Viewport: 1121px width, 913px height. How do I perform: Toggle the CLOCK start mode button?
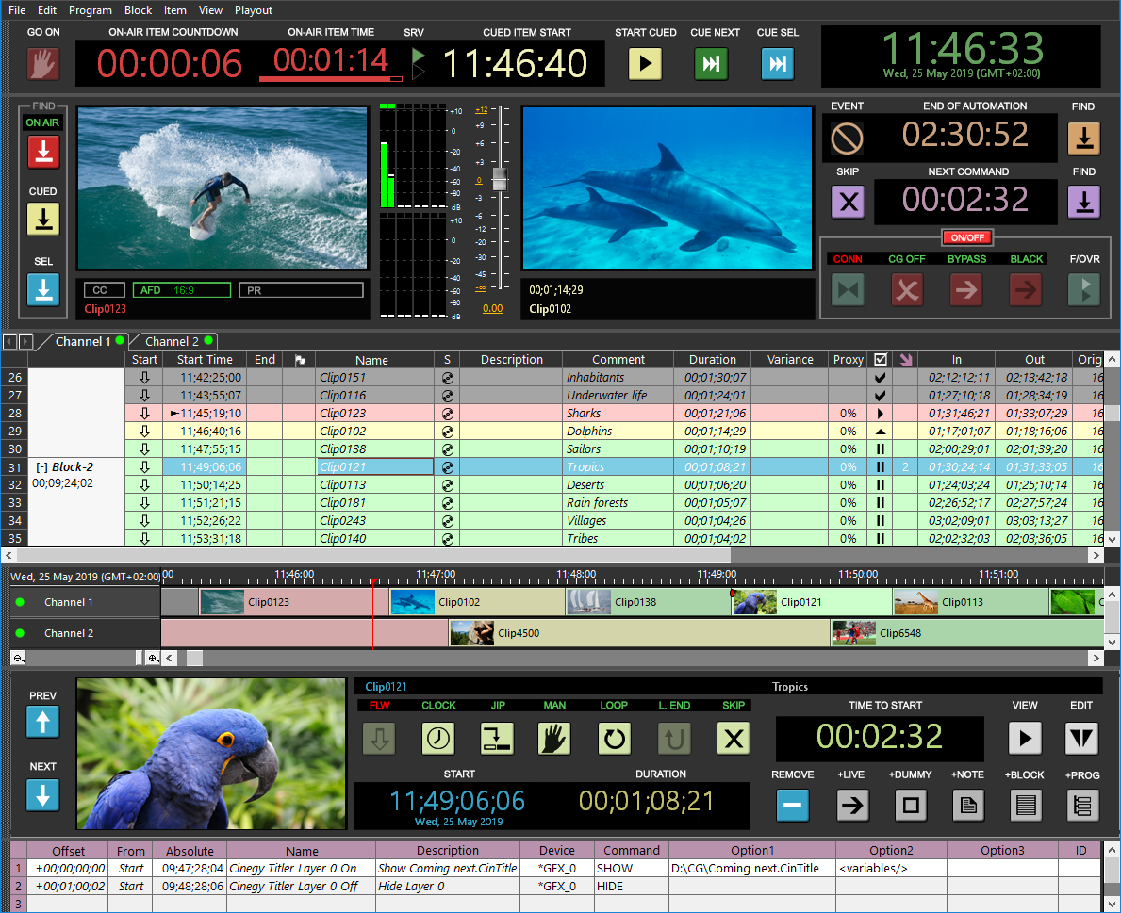click(438, 739)
